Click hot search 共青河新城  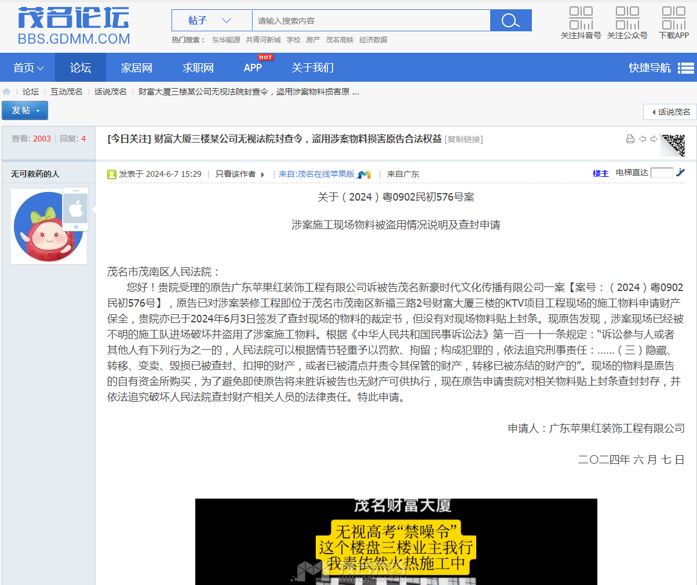(x=263, y=40)
